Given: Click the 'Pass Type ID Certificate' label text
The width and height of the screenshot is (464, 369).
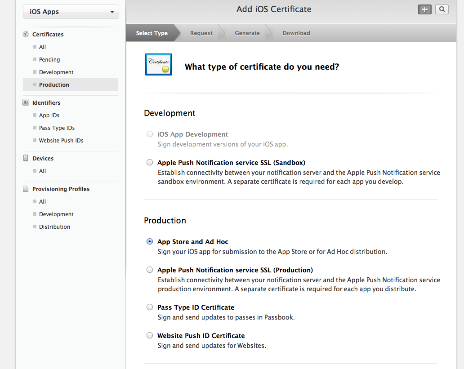Looking at the screenshot, I should (x=196, y=307).
